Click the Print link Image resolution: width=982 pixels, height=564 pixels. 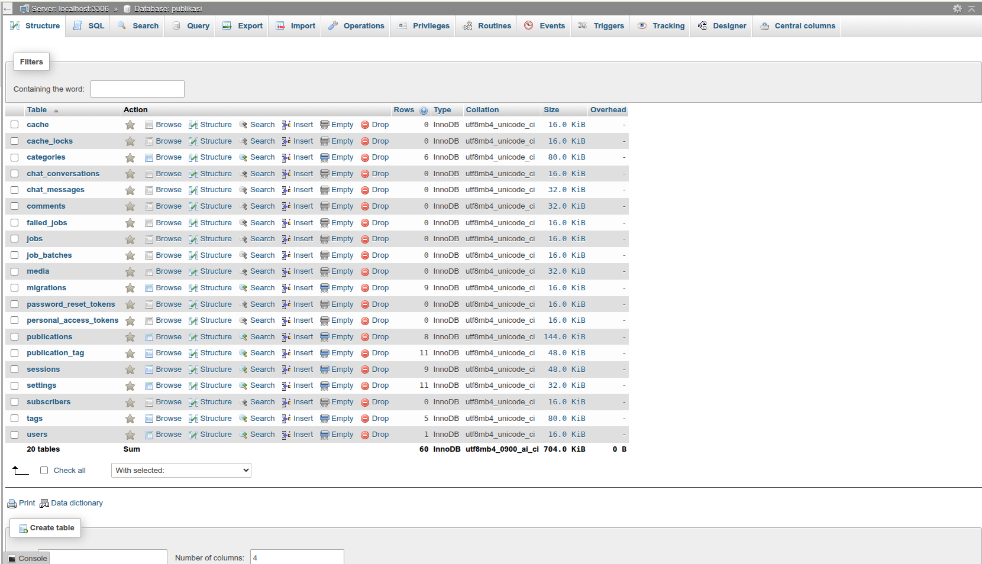[x=27, y=503]
